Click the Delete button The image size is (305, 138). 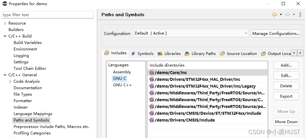286,86
